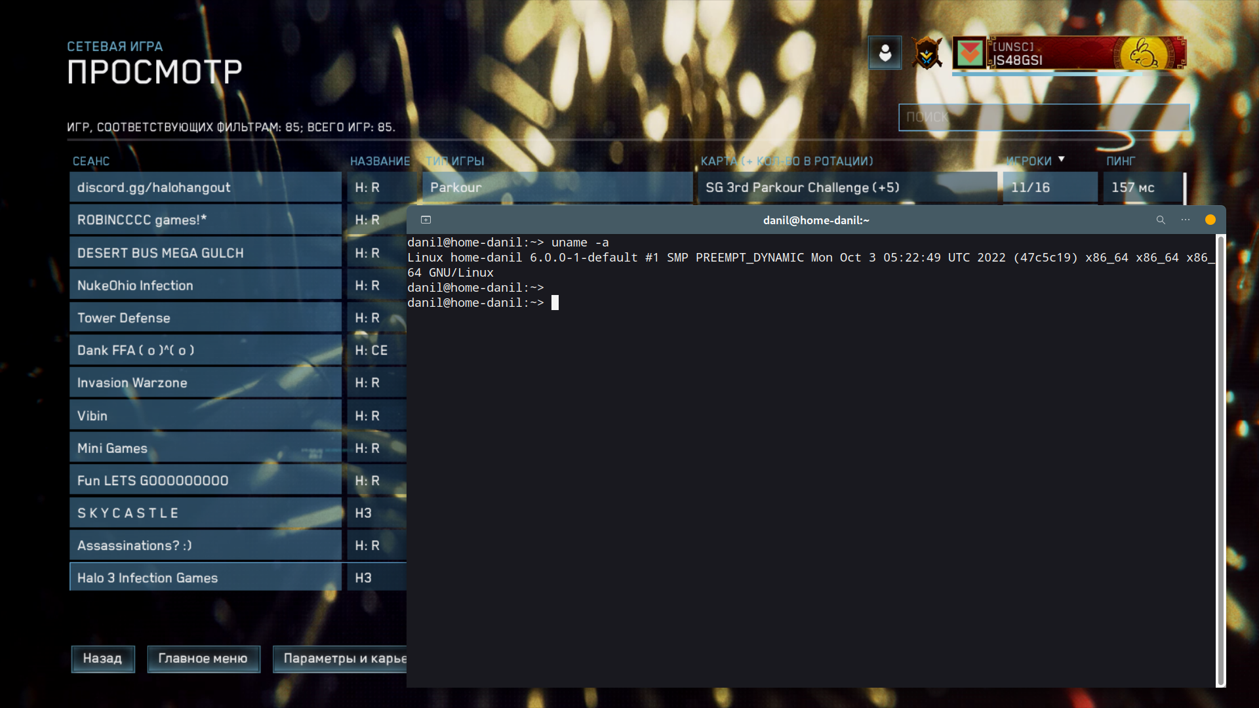This screenshot has width=1259, height=708.
Task: Sort sessions by the СЕАНС column header
Action: [91, 161]
